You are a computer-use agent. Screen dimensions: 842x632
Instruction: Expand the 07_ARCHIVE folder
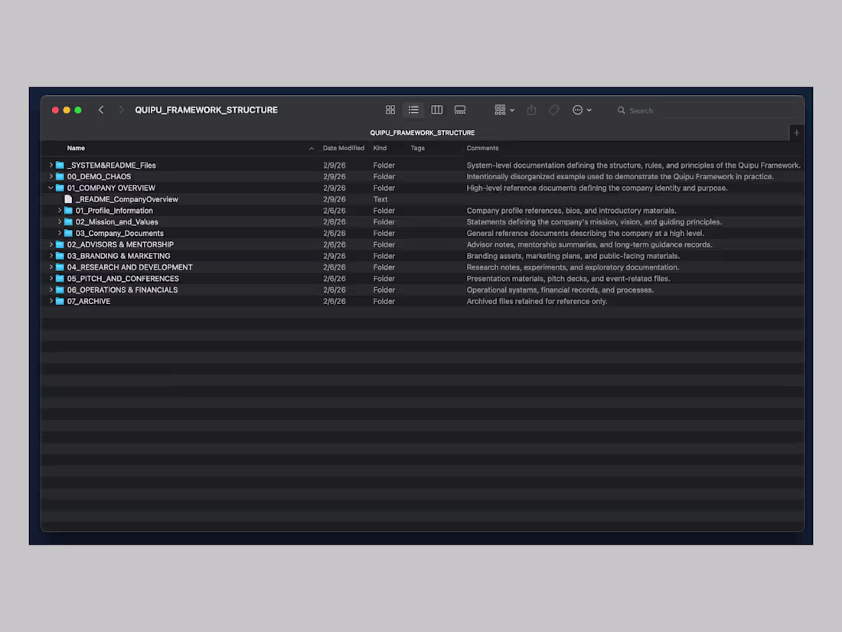(51, 301)
